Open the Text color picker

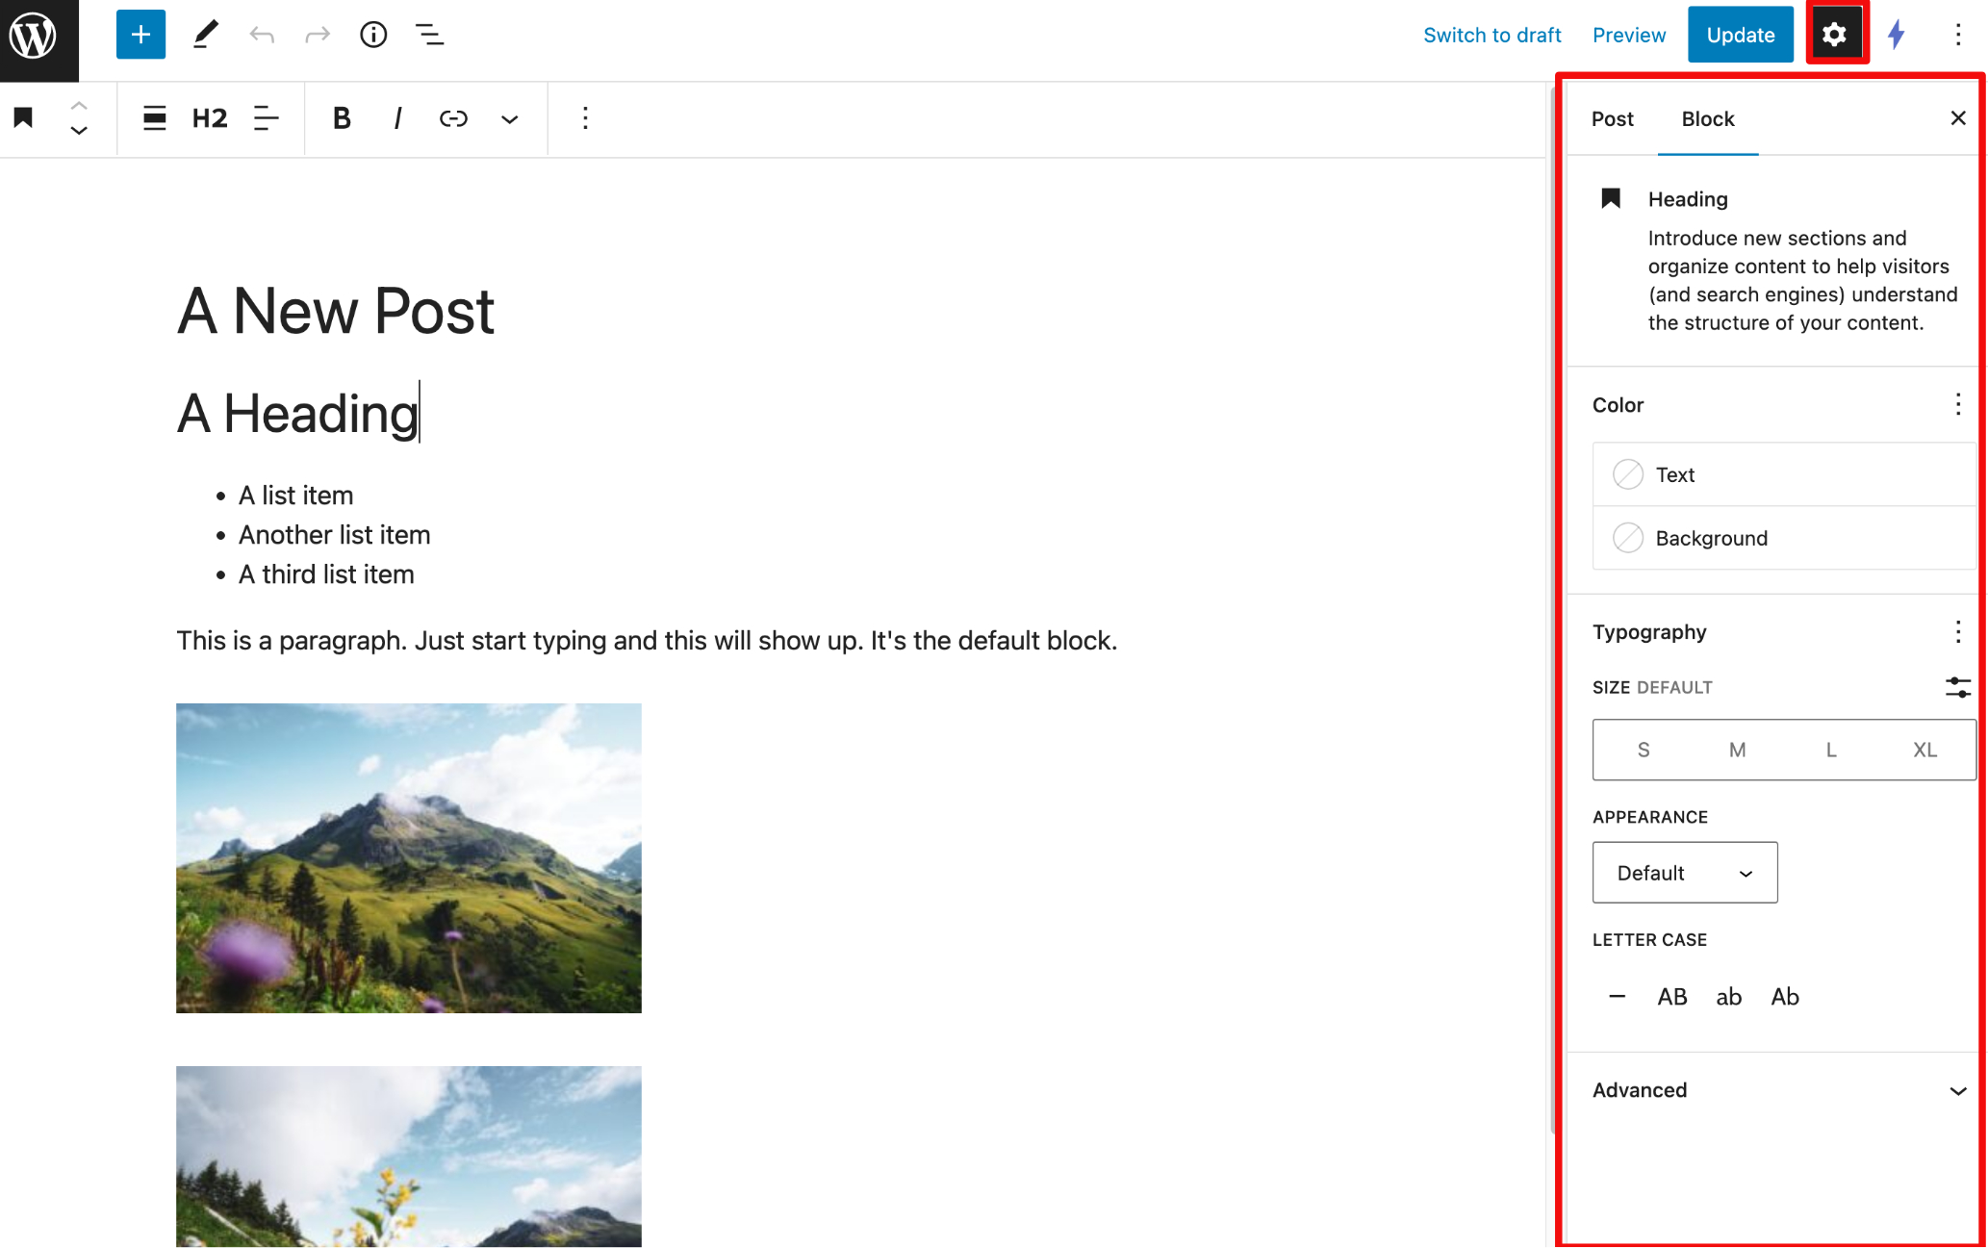pos(1784,474)
